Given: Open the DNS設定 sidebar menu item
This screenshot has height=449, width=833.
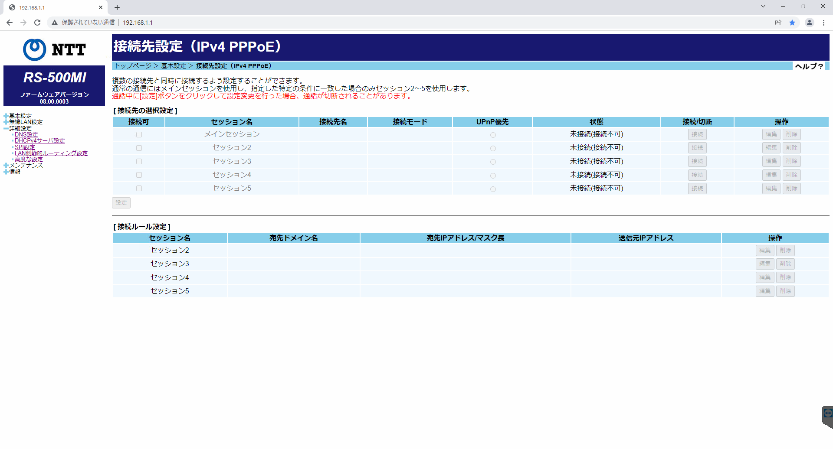Looking at the screenshot, I should [26, 135].
